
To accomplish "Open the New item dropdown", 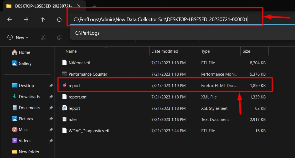I will click(x=18, y=38).
